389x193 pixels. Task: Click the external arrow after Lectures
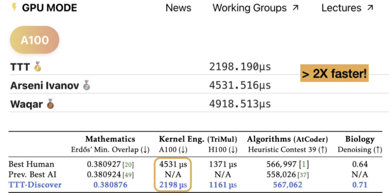(370, 8)
